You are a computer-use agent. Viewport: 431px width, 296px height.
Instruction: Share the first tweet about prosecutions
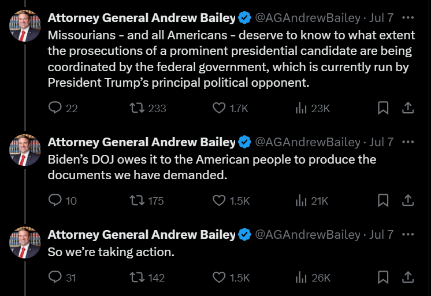point(407,108)
